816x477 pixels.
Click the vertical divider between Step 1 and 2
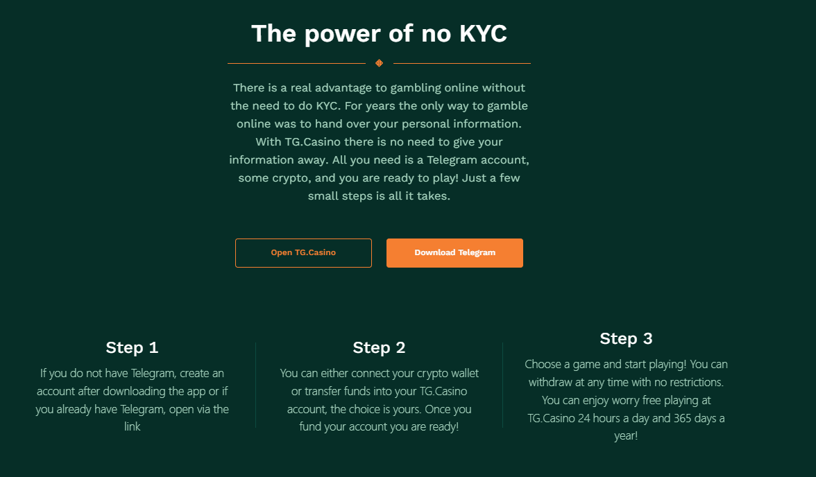coord(255,385)
